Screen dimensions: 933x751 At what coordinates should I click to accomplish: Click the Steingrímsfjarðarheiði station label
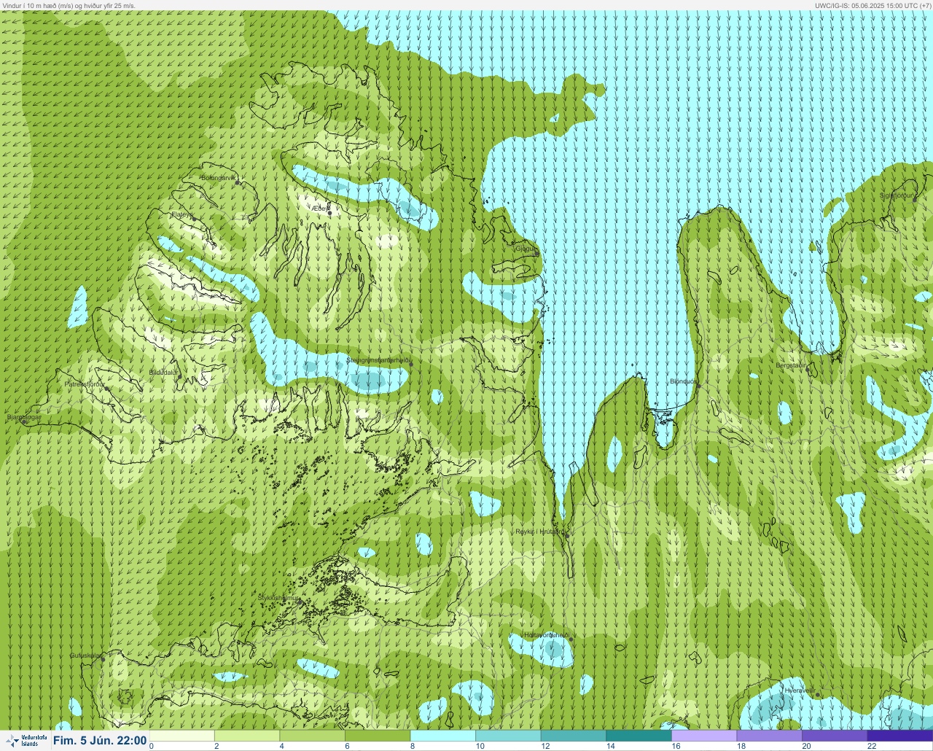pos(378,360)
